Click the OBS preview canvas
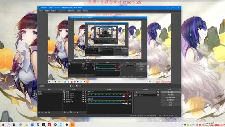This screenshot has width=225, height=127. 109,48
